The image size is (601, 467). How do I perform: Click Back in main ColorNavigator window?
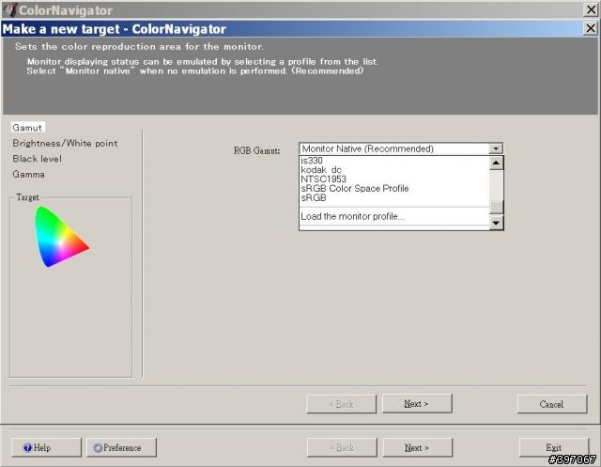[x=342, y=447]
